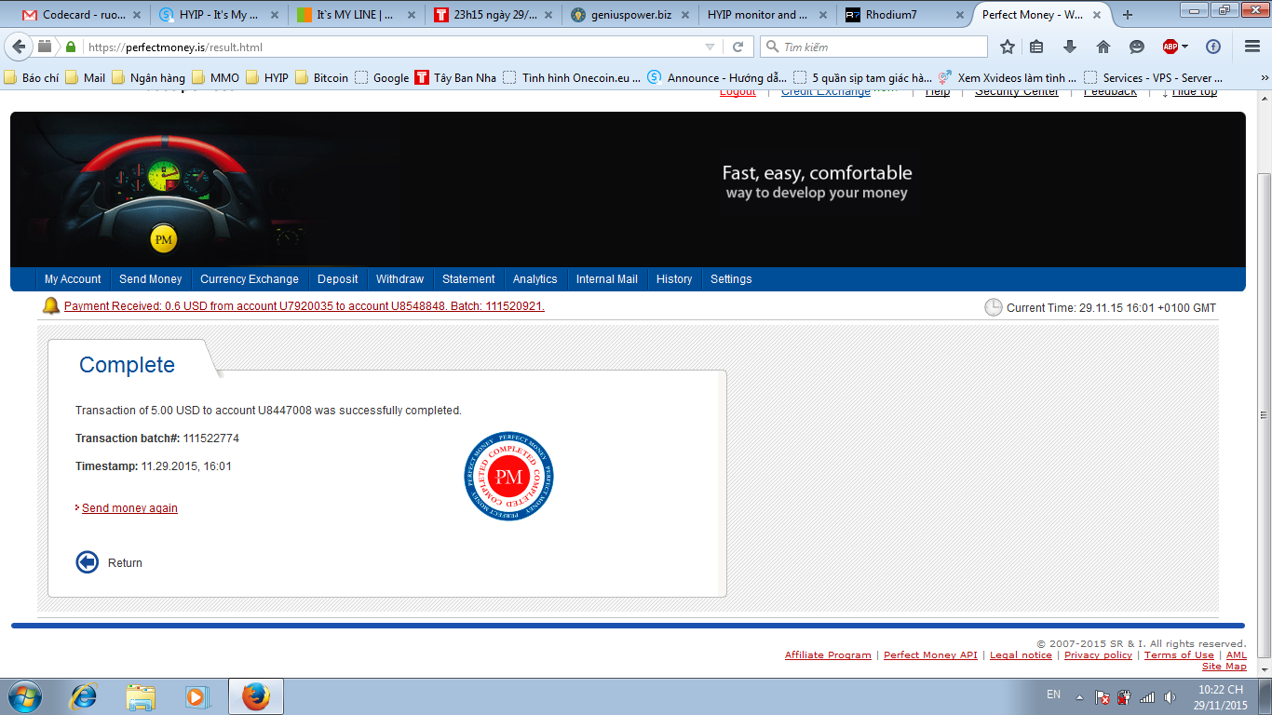Go back with the browser back arrow

tap(20, 47)
